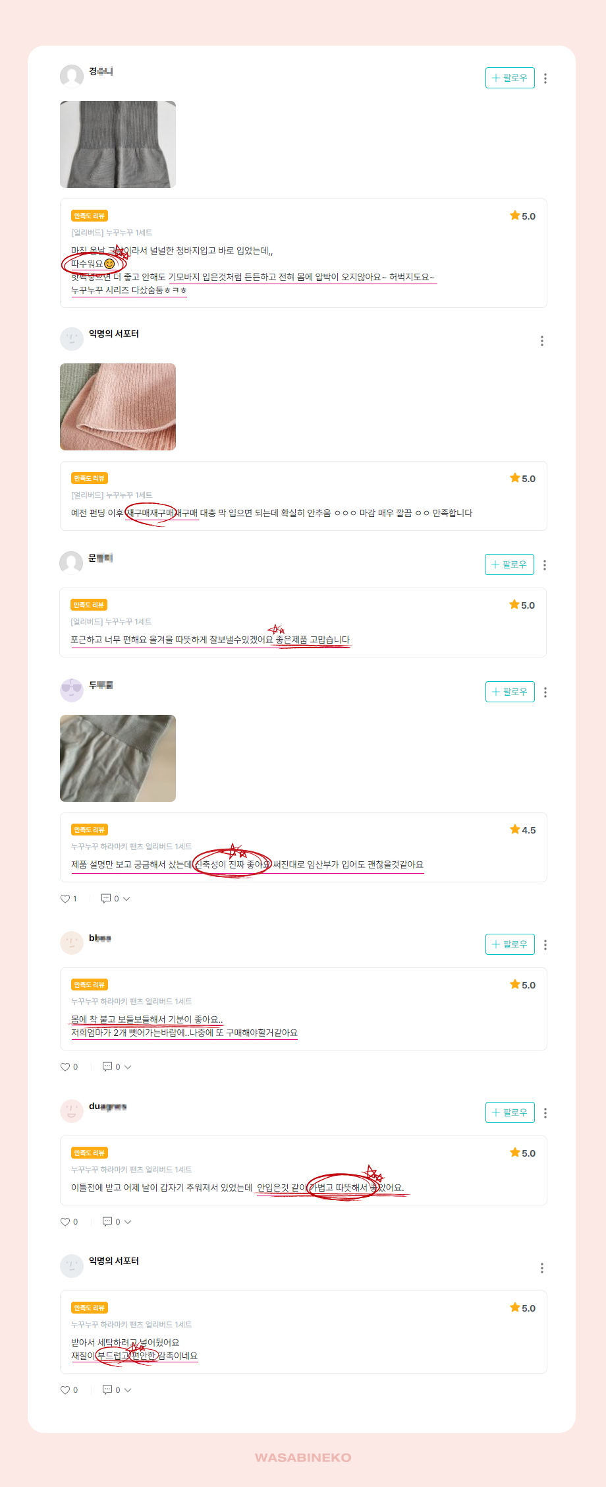The height and width of the screenshot is (1487, 606).
Task: Expand comments under the 4.5-star review
Action: click(x=126, y=899)
